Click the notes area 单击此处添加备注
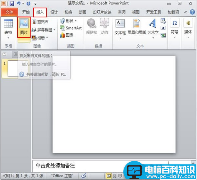Image resolution: width=197 pixels, height=180 pixels. point(55,165)
